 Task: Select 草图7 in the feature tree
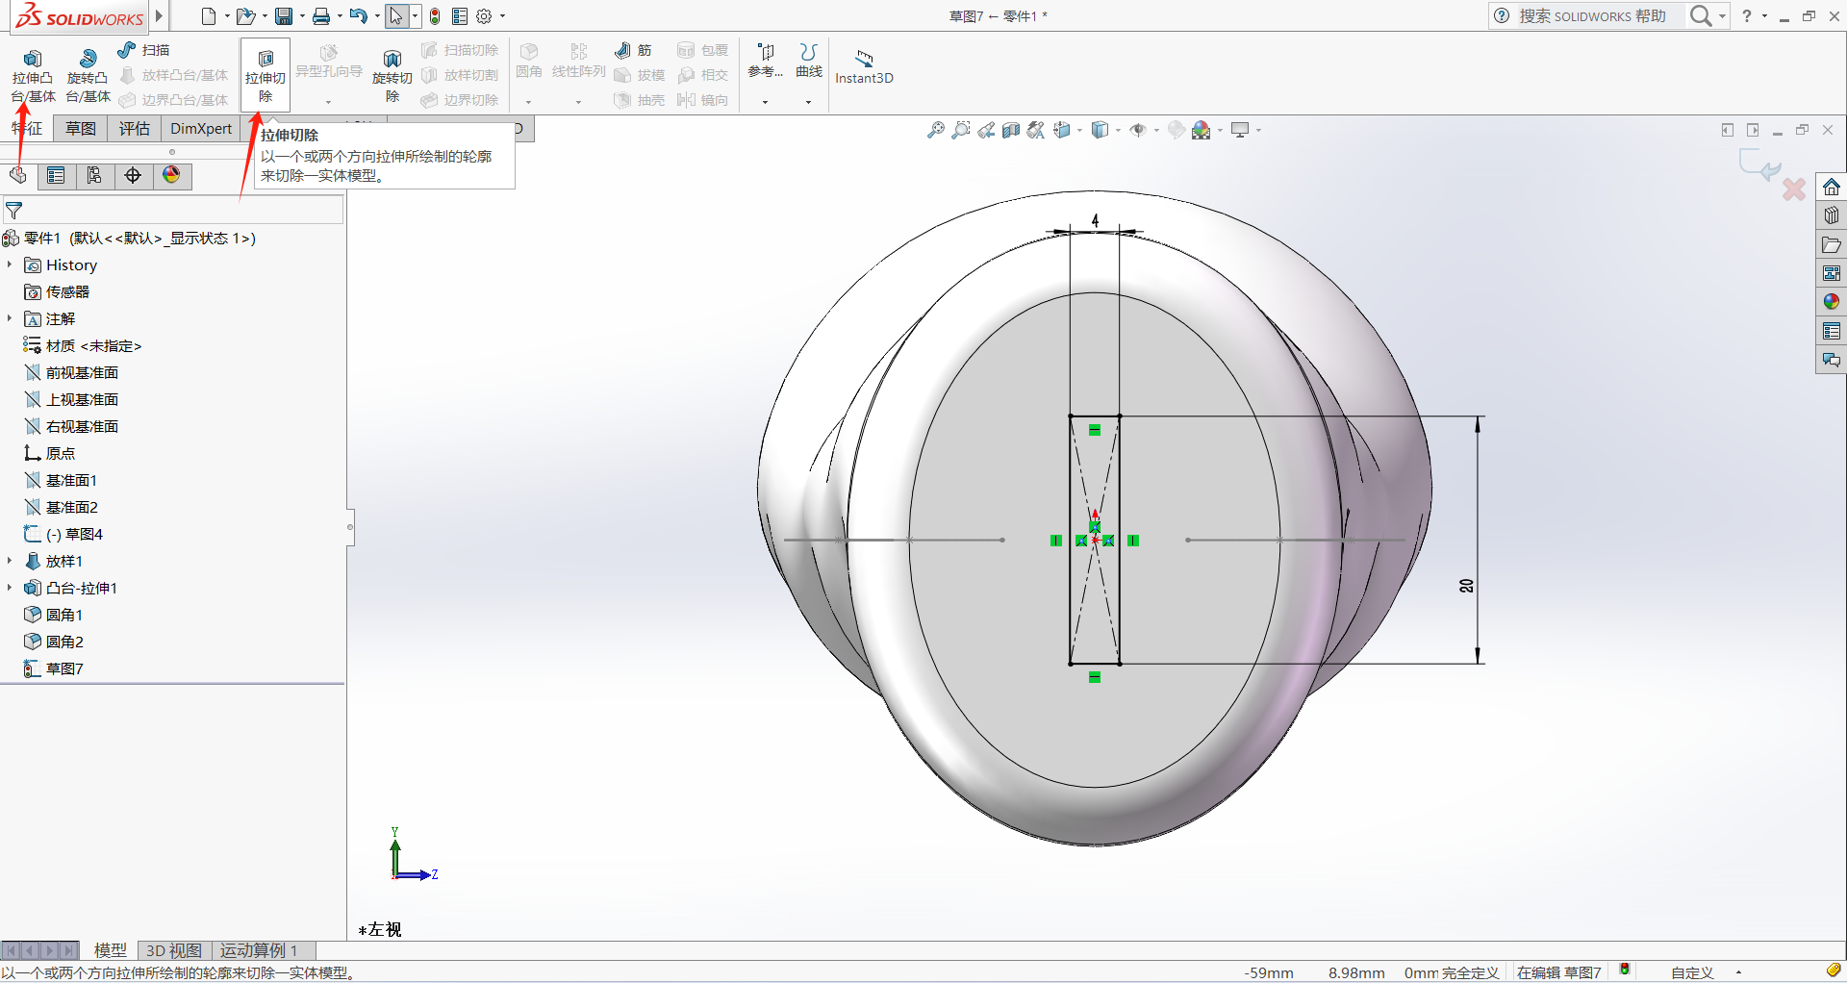point(64,668)
